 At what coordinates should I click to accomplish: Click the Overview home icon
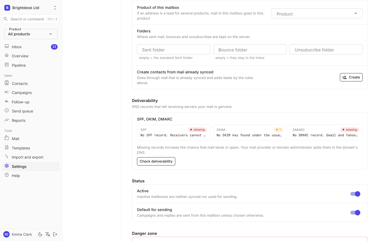point(7,55)
